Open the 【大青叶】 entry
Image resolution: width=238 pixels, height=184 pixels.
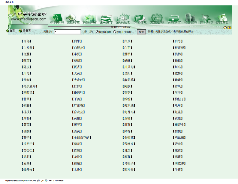[78, 80]
